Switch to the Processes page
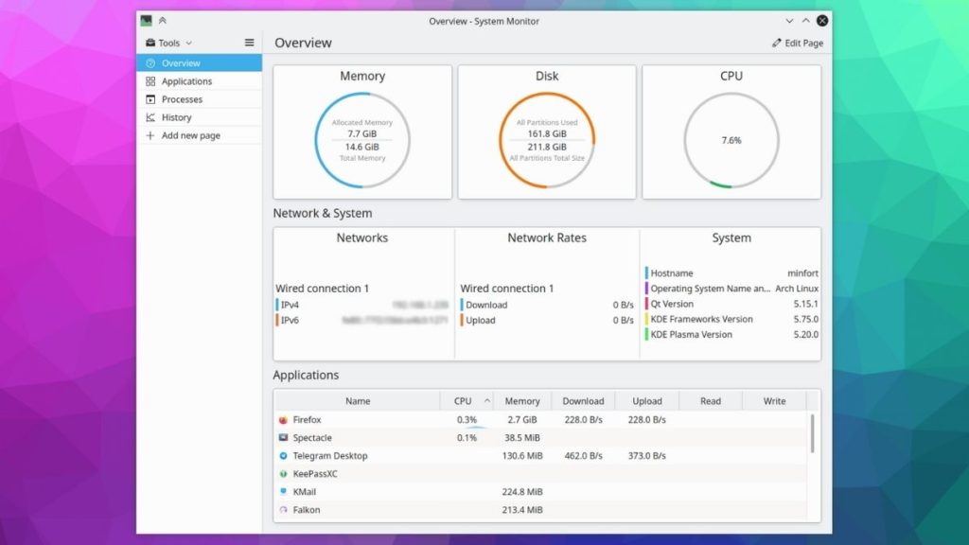 [182, 98]
